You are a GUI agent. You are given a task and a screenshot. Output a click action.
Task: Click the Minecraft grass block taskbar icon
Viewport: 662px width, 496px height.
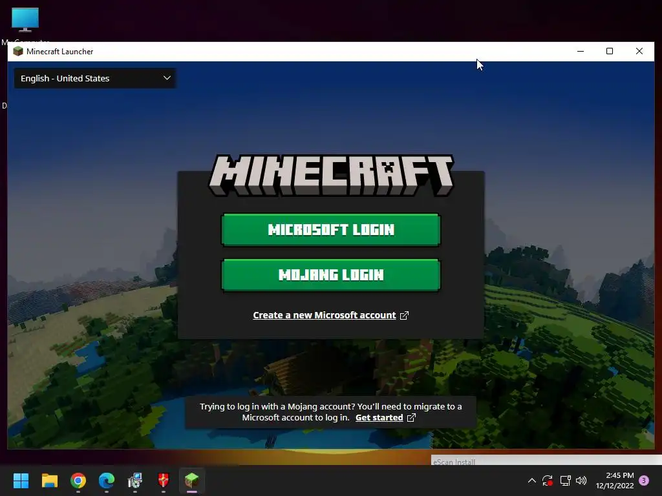[x=191, y=480]
